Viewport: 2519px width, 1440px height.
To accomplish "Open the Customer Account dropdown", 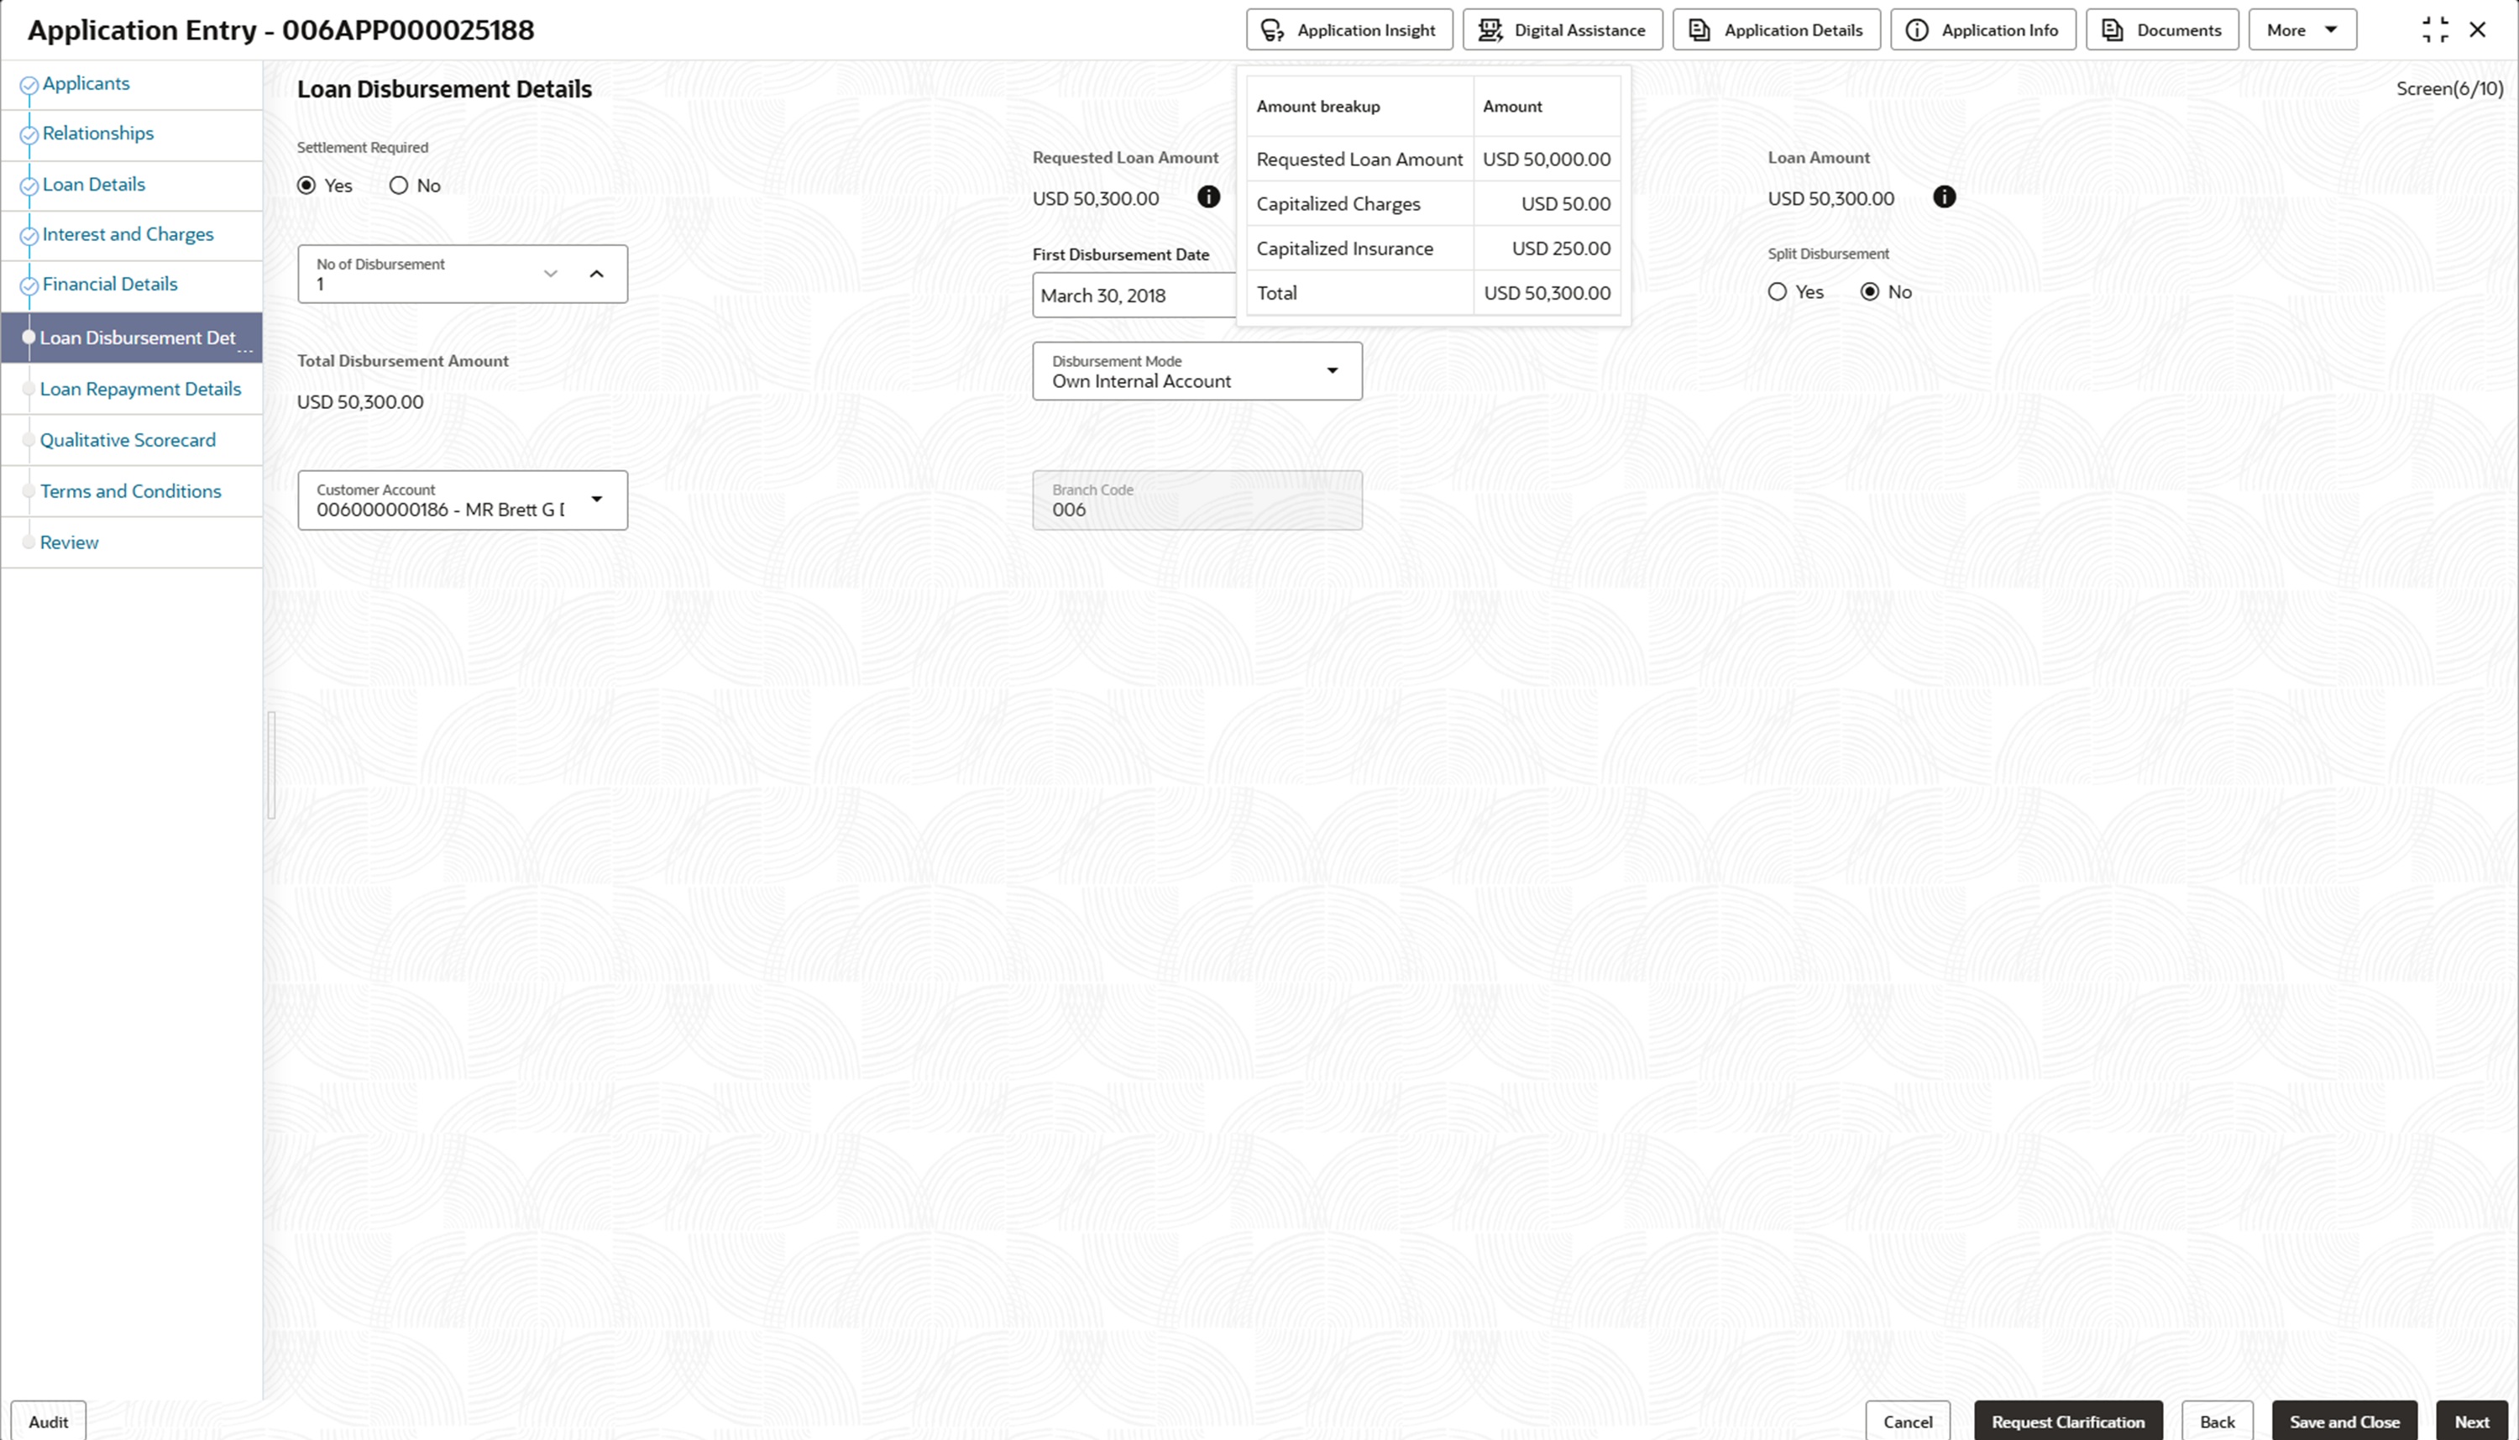I will click(x=596, y=500).
